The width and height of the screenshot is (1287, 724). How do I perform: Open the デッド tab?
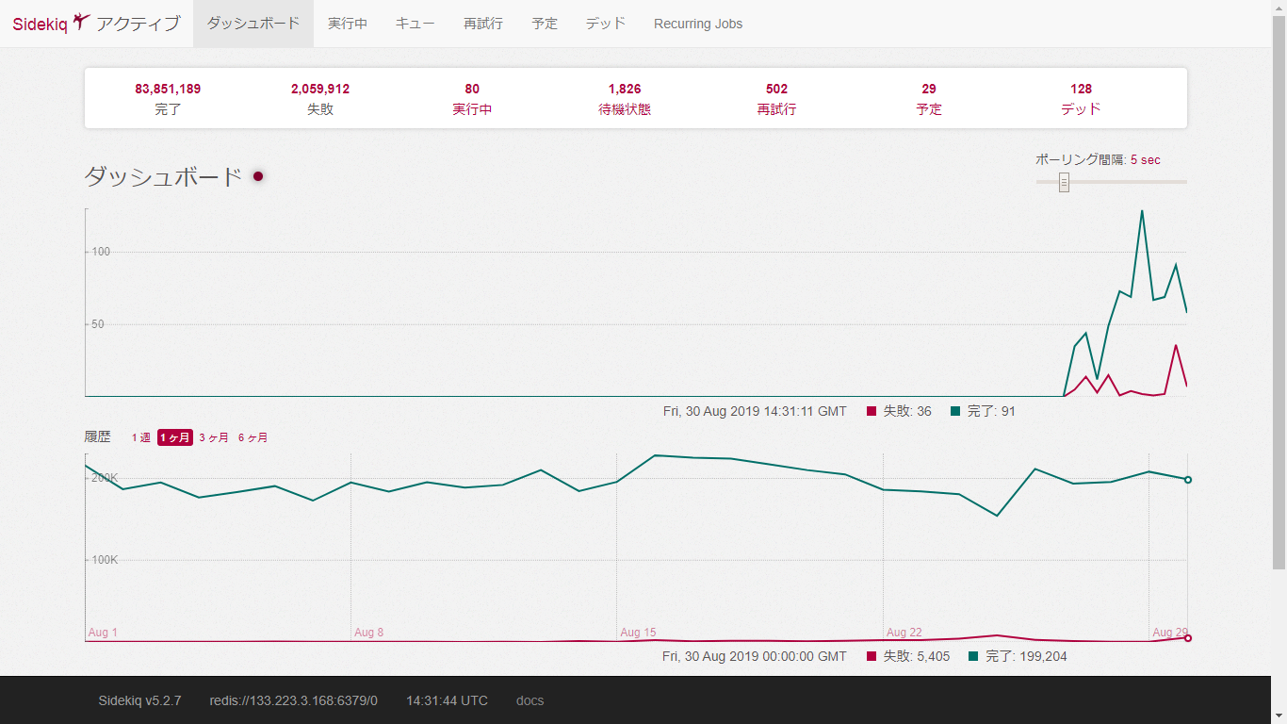point(606,24)
